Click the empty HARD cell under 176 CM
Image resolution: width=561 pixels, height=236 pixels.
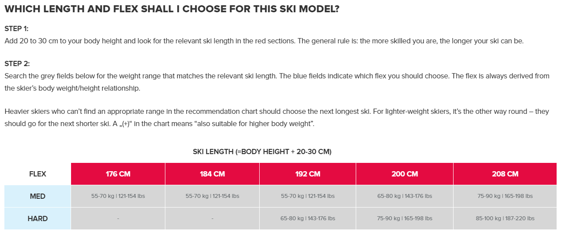(x=118, y=218)
